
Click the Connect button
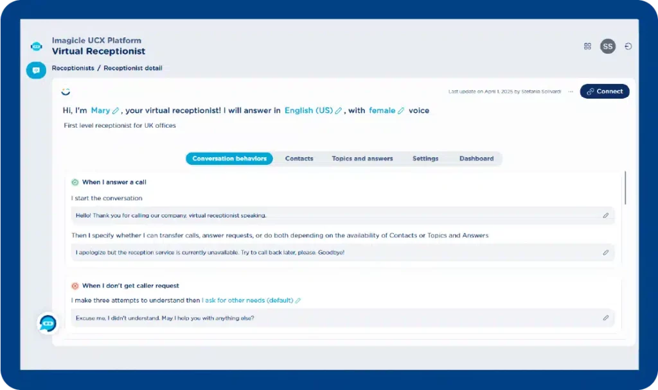(604, 91)
